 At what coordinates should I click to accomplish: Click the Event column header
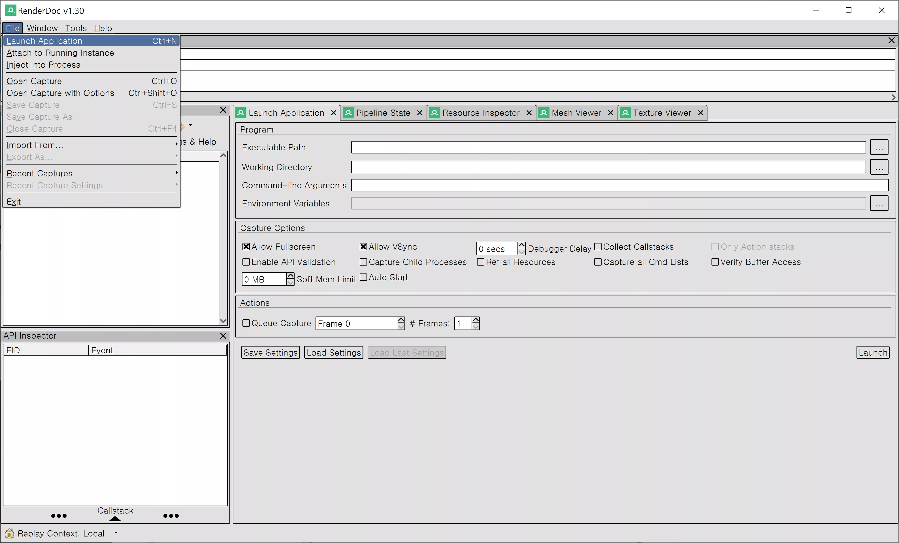click(157, 350)
